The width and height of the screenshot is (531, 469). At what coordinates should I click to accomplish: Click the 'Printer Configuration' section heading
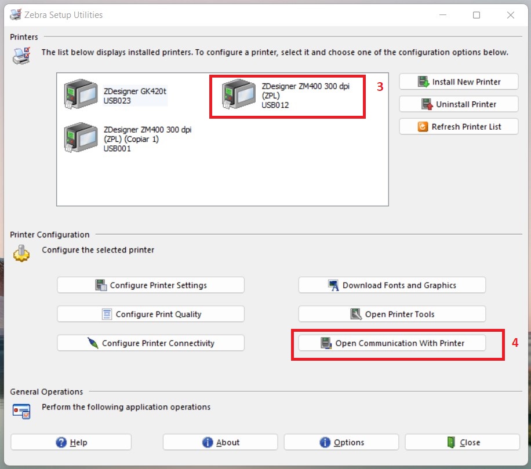pyautogui.click(x=49, y=235)
